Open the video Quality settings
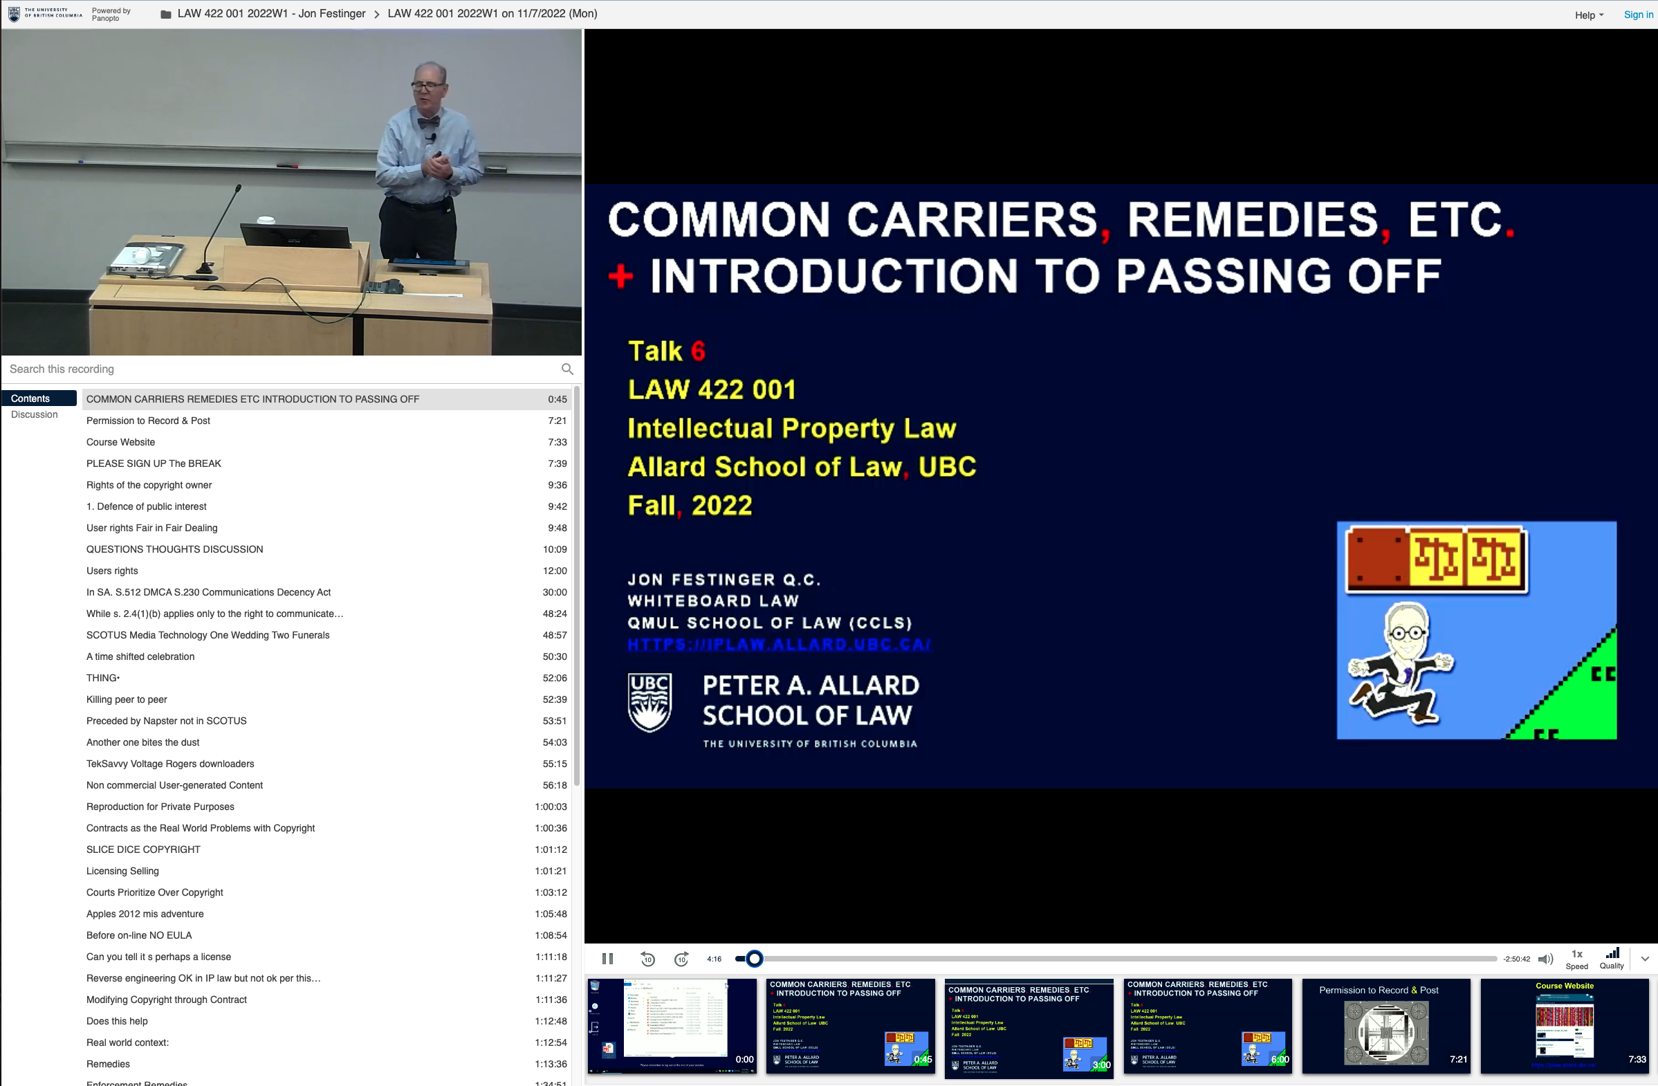 pos(1612,959)
